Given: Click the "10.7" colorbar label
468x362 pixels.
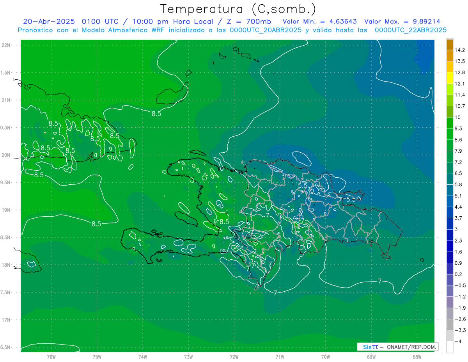Looking at the screenshot, I should [x=460, y=106].
